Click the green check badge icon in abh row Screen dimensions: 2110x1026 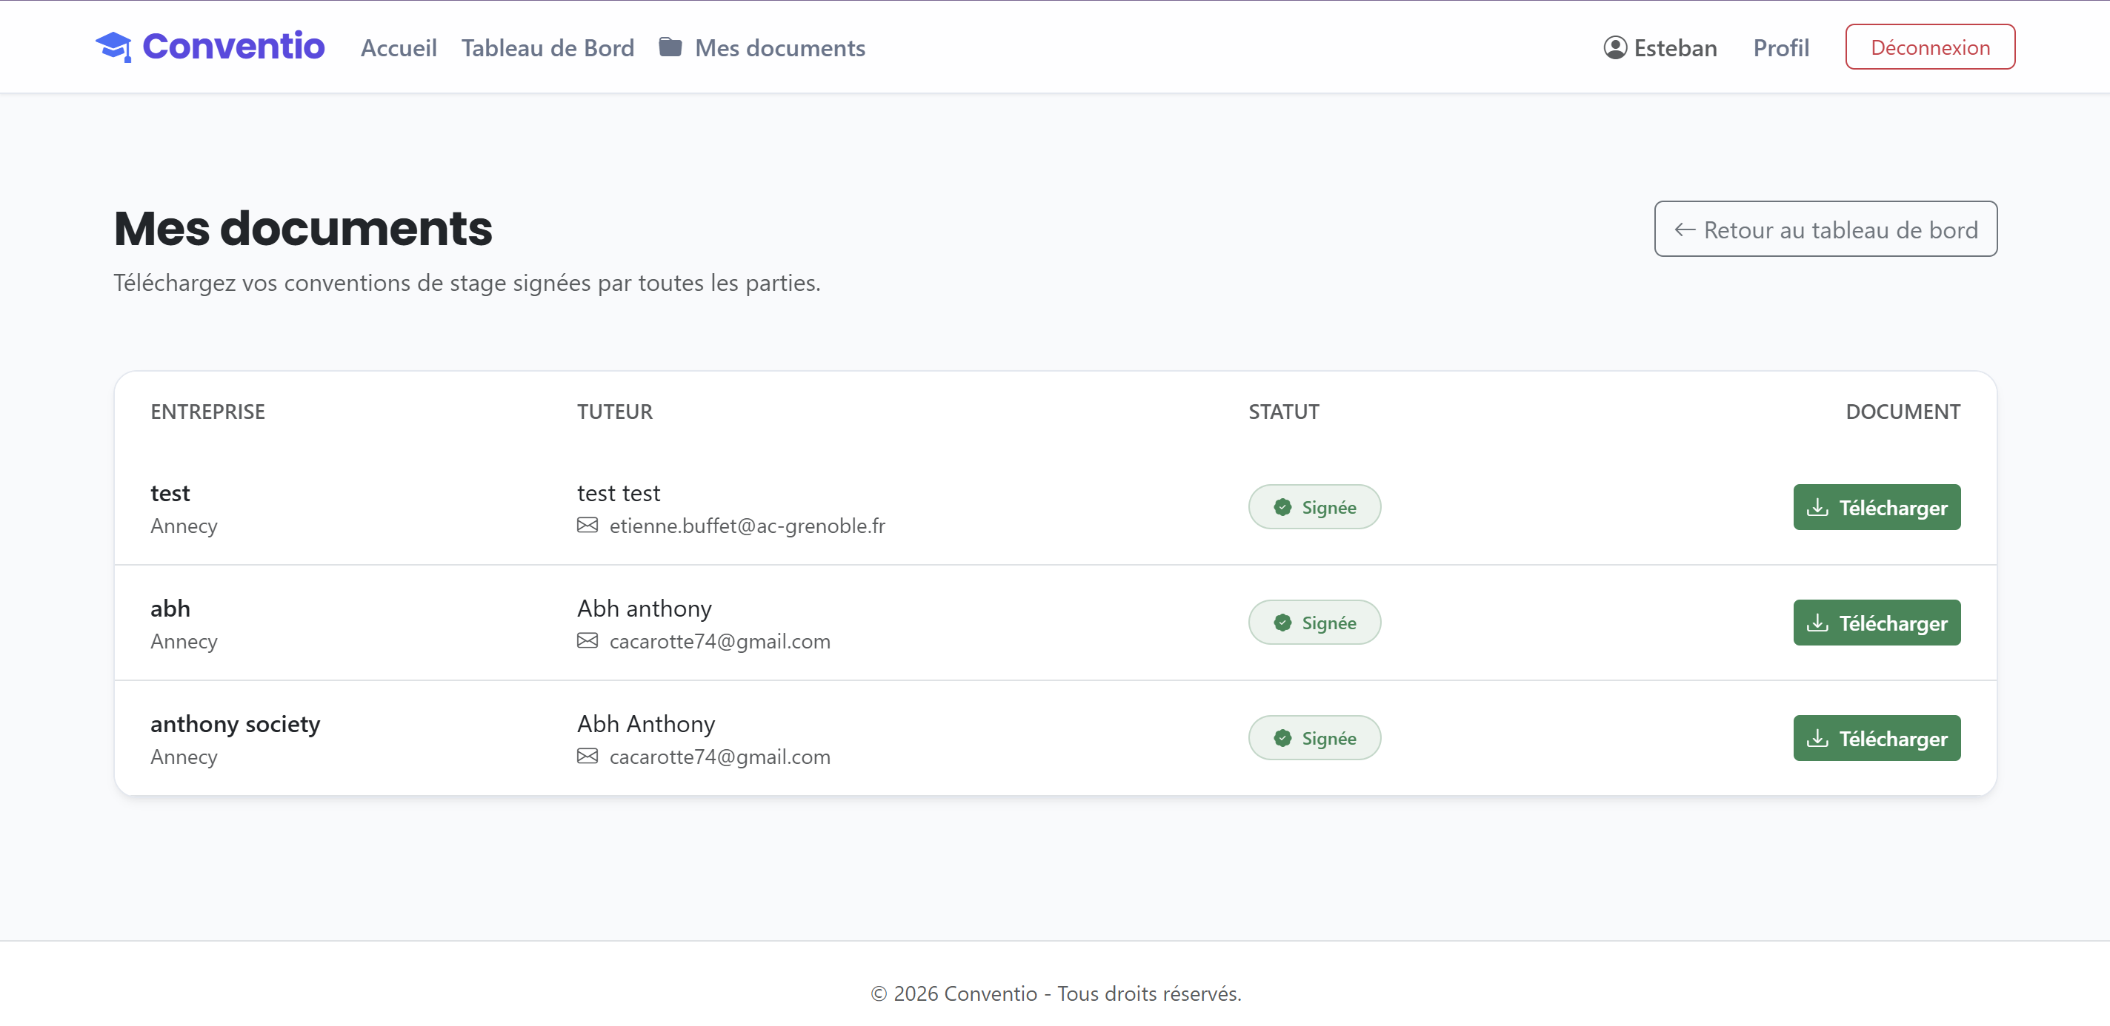pos(1282,623)
